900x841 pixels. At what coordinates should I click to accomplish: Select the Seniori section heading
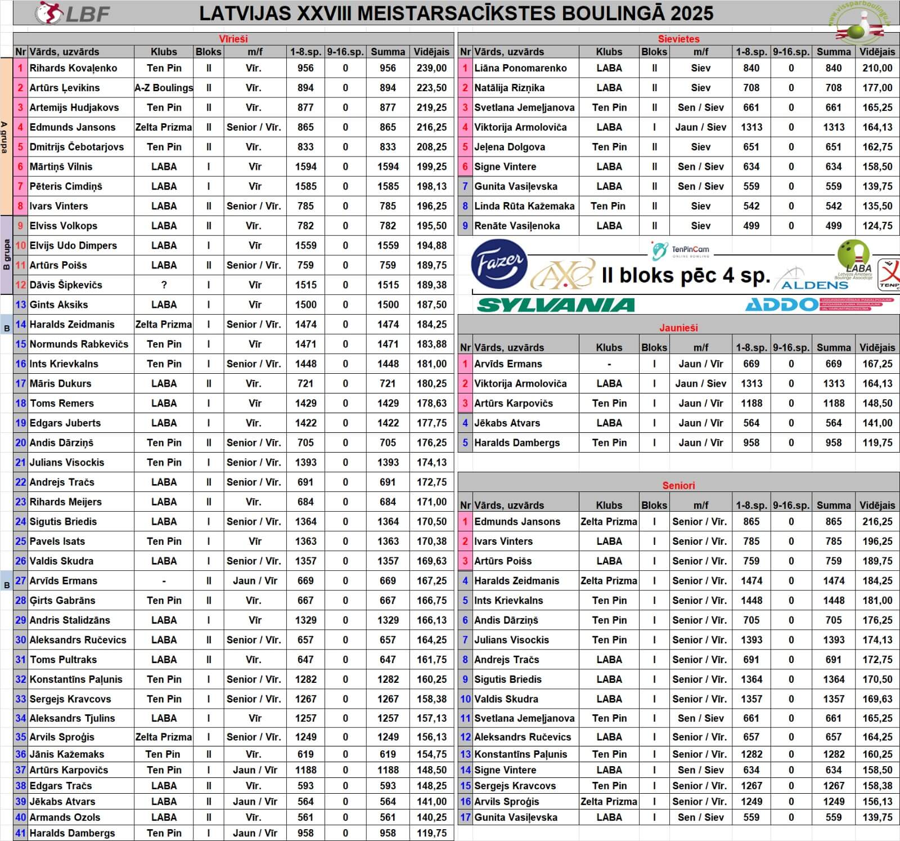coord(678,485)
